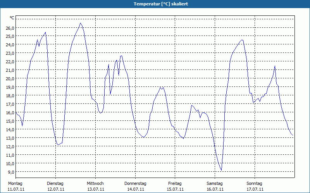310x193 pixels.
Task: Click the Tuesday temperature peak above 26 degrees
Action: (80, 23)
